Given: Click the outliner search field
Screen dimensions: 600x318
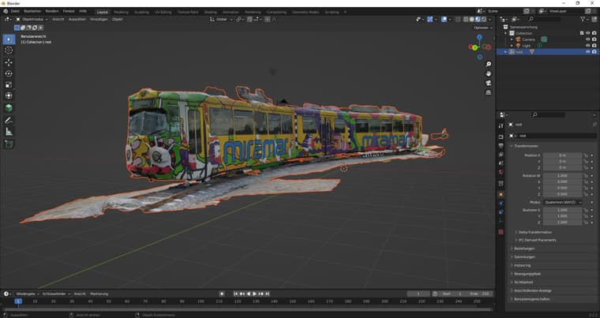Looking at the screenshot, I should (545, 19).
